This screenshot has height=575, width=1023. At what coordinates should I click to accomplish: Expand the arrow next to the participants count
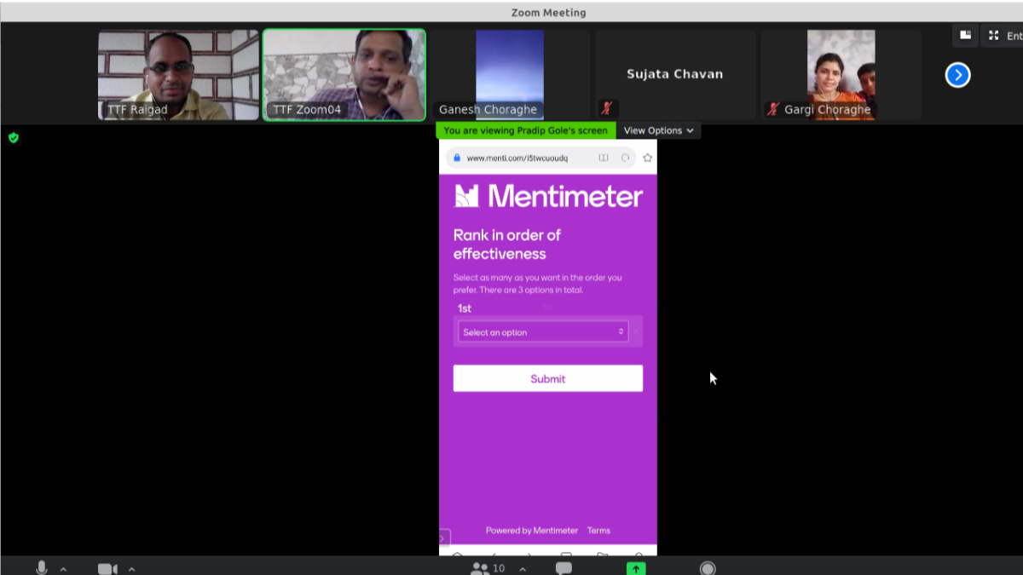point(523,569)
